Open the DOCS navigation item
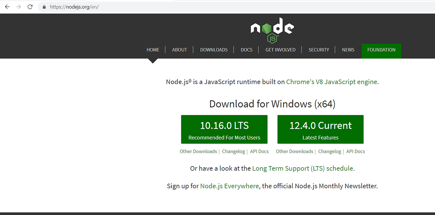This screenshot has height=215, width=435. point(246,50)
